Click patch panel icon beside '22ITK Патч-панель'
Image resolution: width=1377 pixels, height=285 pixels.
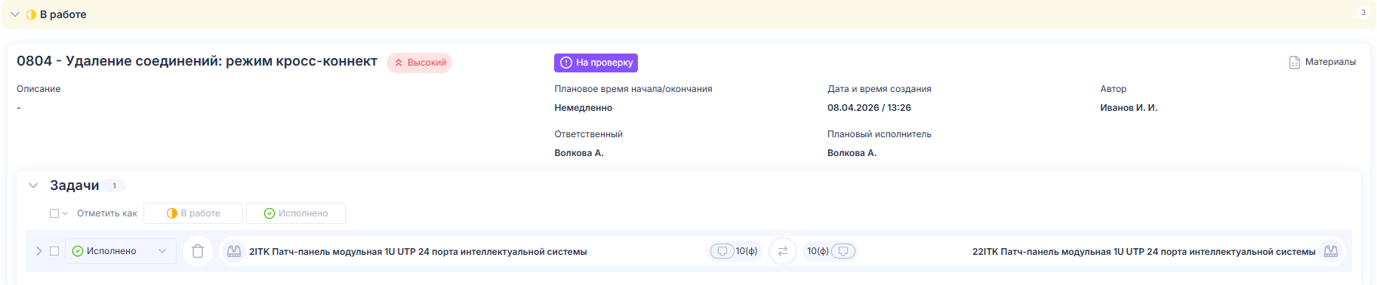click(1331, 251)
